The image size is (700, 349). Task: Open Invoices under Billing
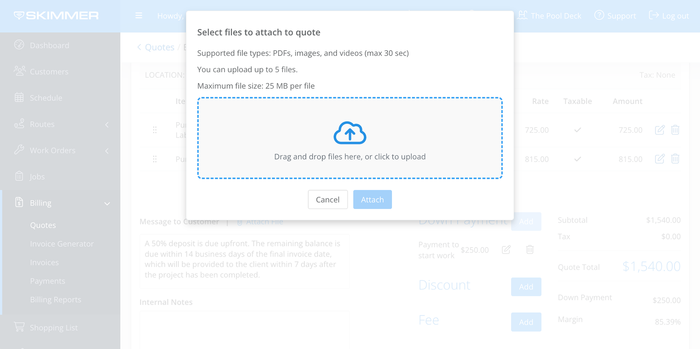point(44,262)
